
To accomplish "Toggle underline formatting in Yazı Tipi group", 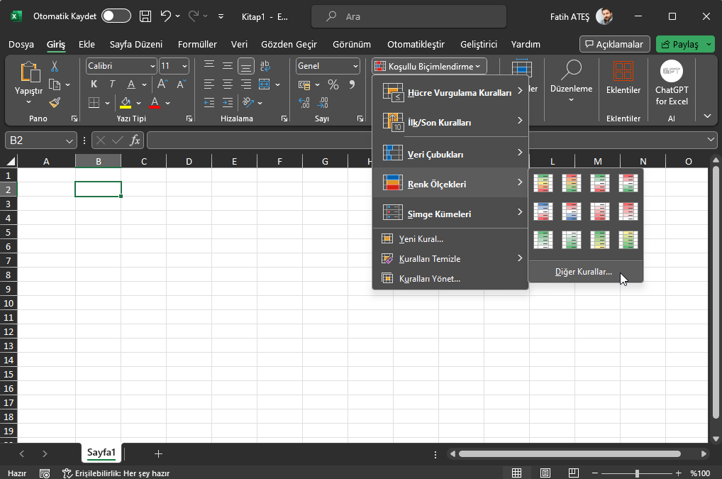I will click(x=130, y=83).
